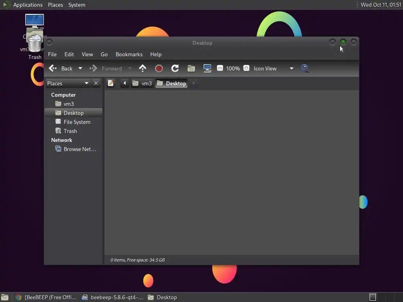Open the System menu in top panel
Screen dimensions: 403x302
pyautogui.click(x=77, y=5)
